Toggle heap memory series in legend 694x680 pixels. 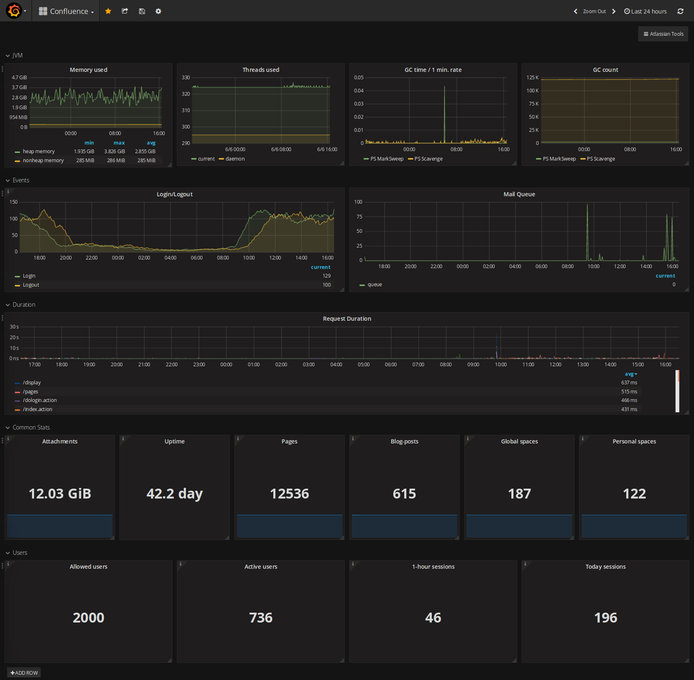pos(38,151)
